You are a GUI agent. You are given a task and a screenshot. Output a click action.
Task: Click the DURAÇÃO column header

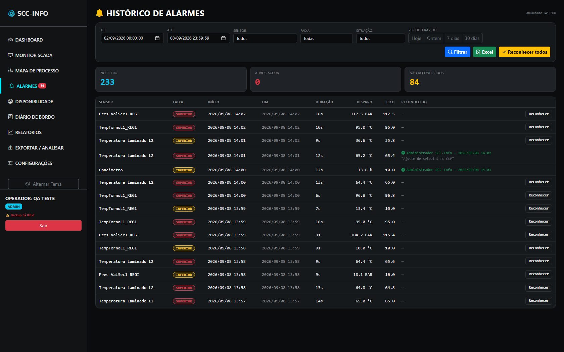point(324,102)
